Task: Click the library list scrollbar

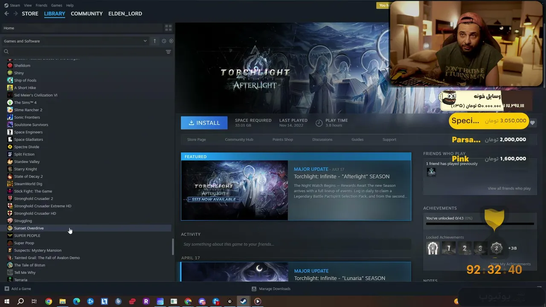Action: tap(173, 246)
